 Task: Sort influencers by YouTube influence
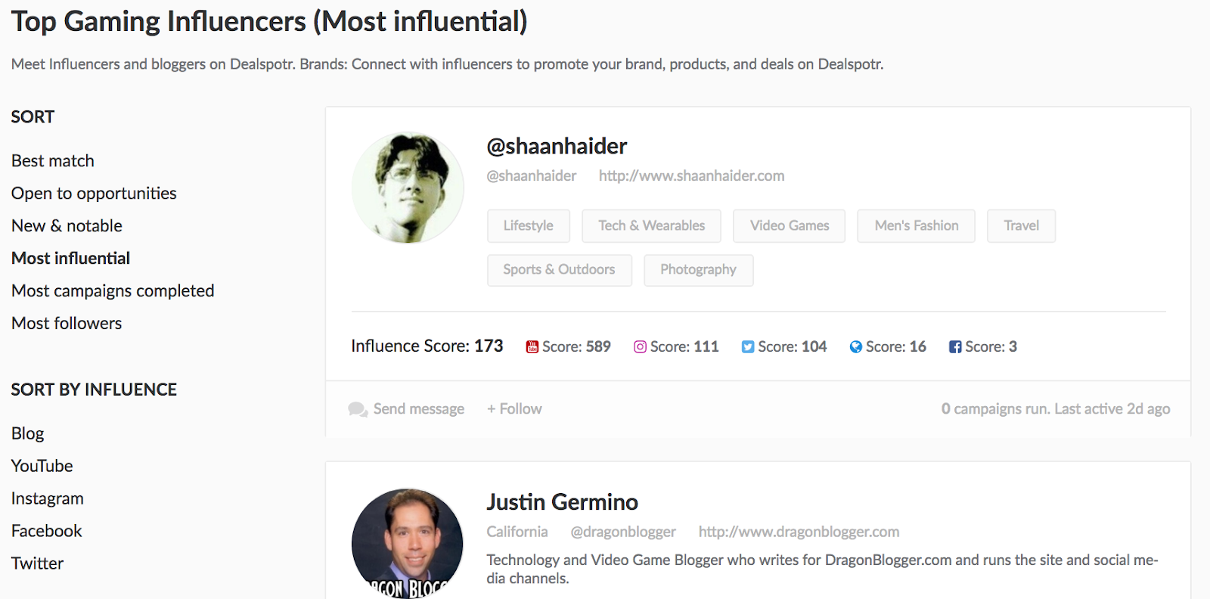42,466
